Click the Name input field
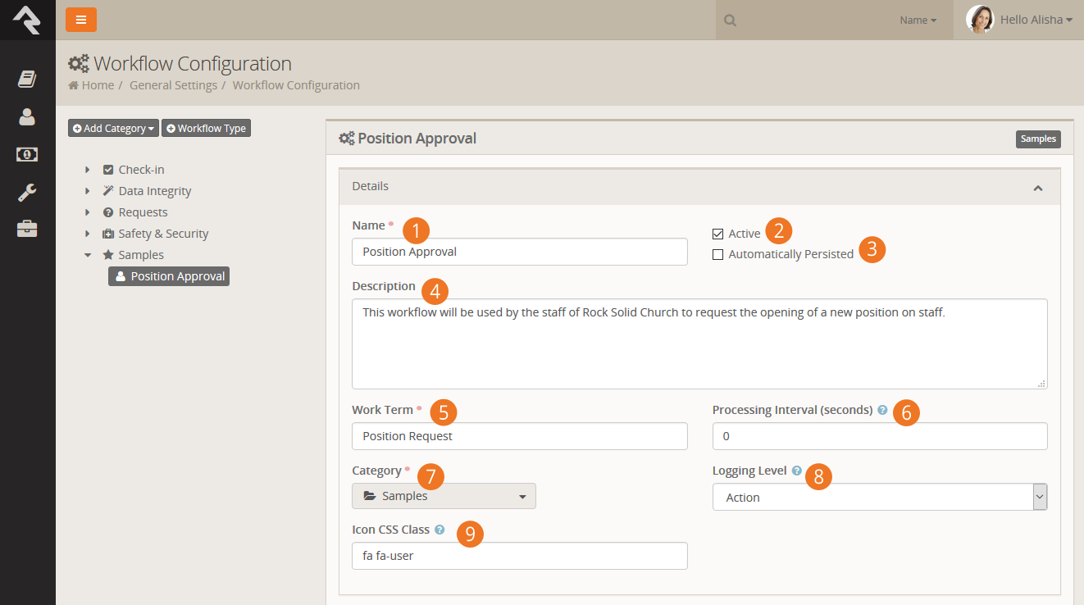Viewport: 1084px width, 605px height. coord(520,252)
